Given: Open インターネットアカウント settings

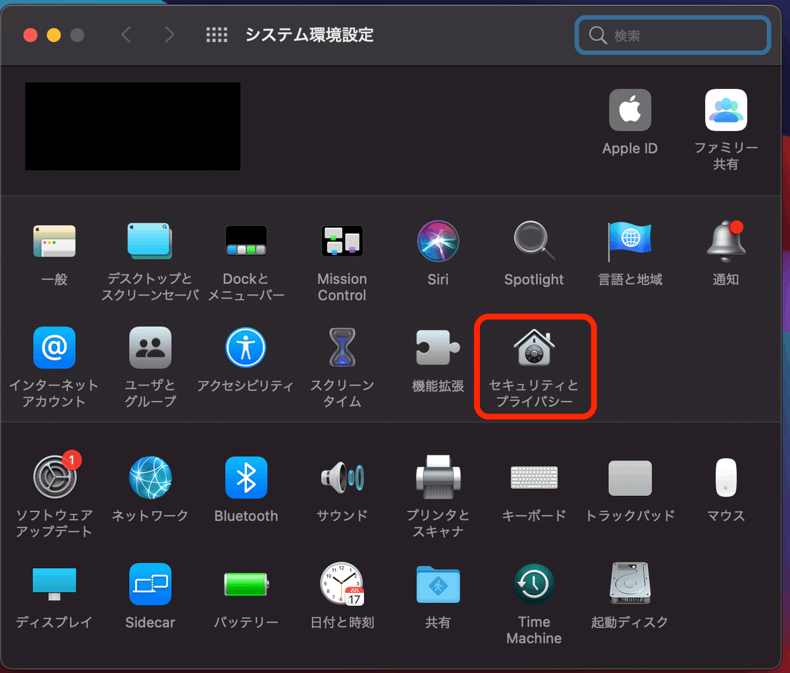Looking at the screenshot, I should (55, 347).
